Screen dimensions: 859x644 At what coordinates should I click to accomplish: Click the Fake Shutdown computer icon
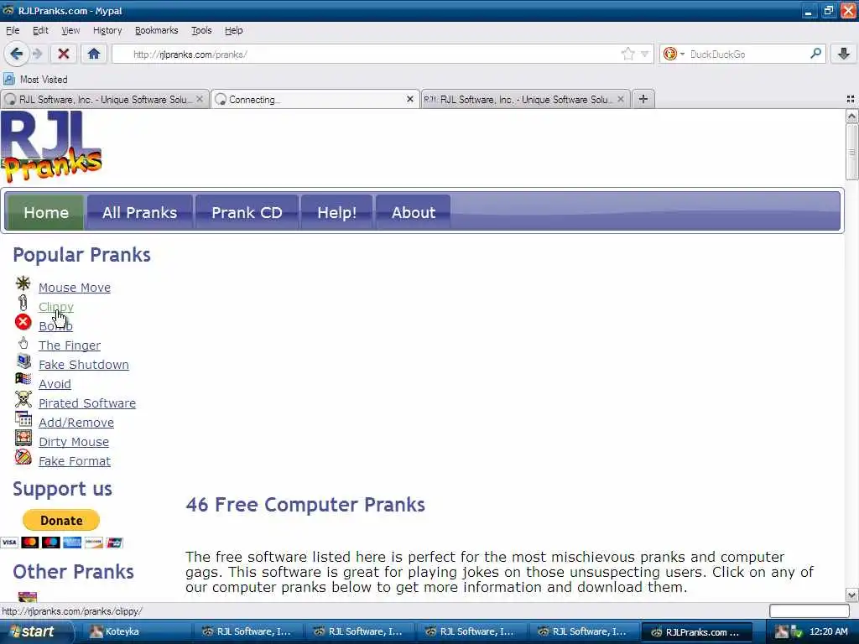[23, 361]
